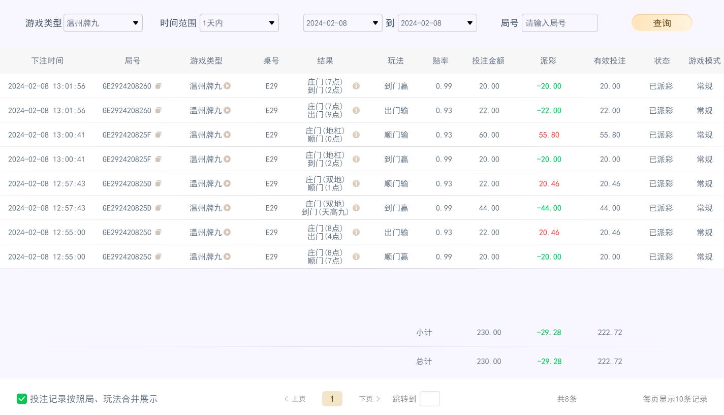Go to previous page with 上页

295,399
